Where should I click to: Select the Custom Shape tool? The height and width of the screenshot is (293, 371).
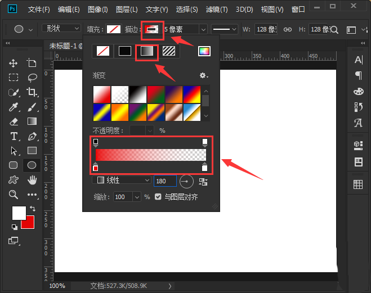[14, 180]
